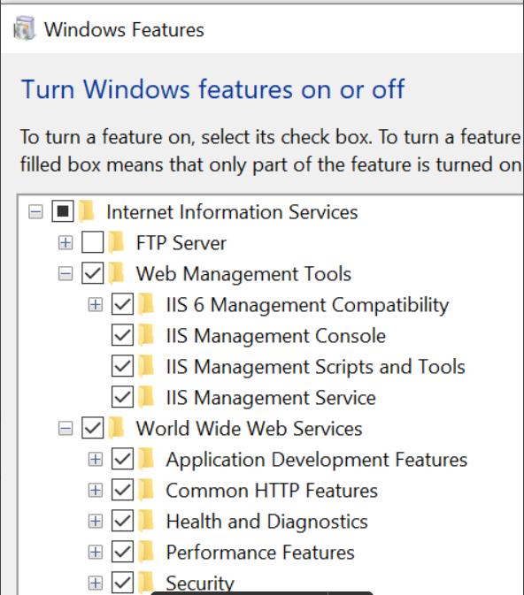Toggle the Internet Information Services partial checkbox
The width and height of the screenshot is (524, 595).
[63, 211]
